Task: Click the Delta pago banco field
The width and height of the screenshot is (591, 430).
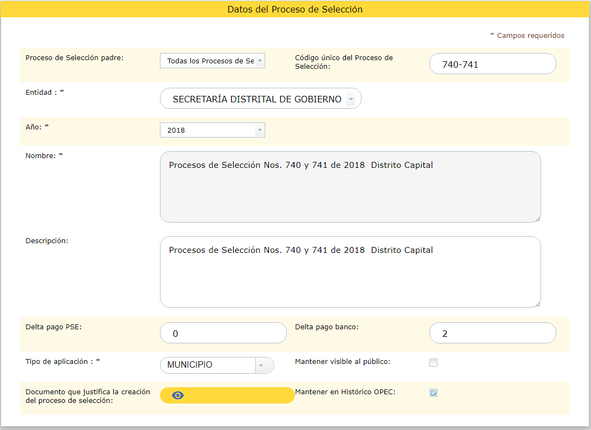Action: tap(492, 333)
